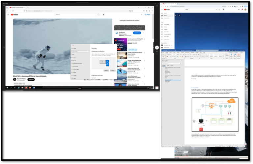The image size is (253, 164).
Task: Expand the 'You' section chevron in YouTube sidebar
Action: [164, 22]
